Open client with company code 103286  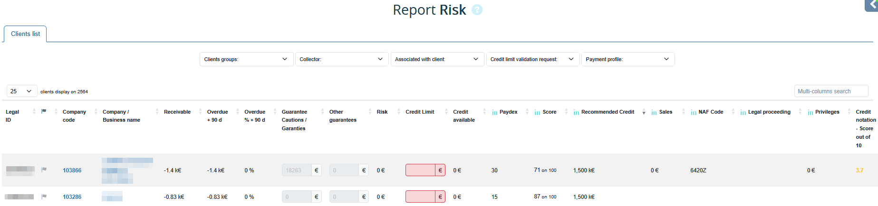tap(72, 197)
